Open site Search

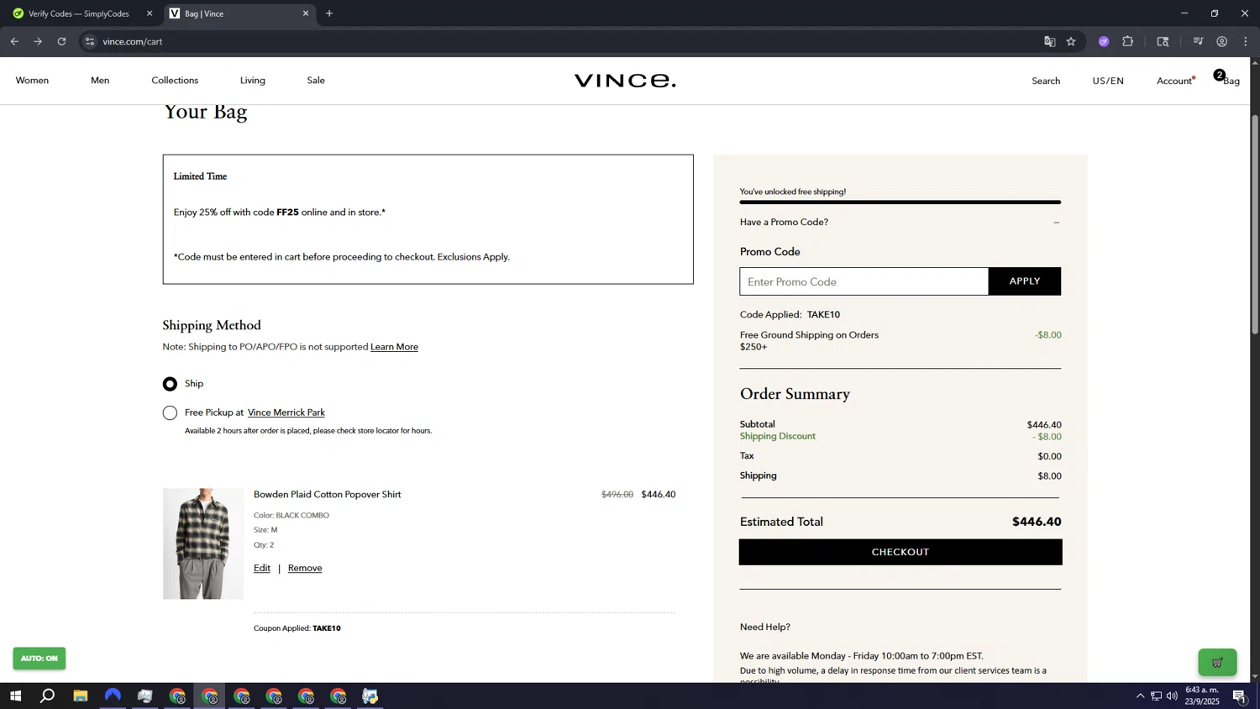tap(1046, 81)
